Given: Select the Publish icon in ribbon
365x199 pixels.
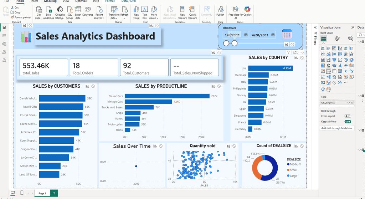Looking at the screenshot, I should (x=220, y=11).
